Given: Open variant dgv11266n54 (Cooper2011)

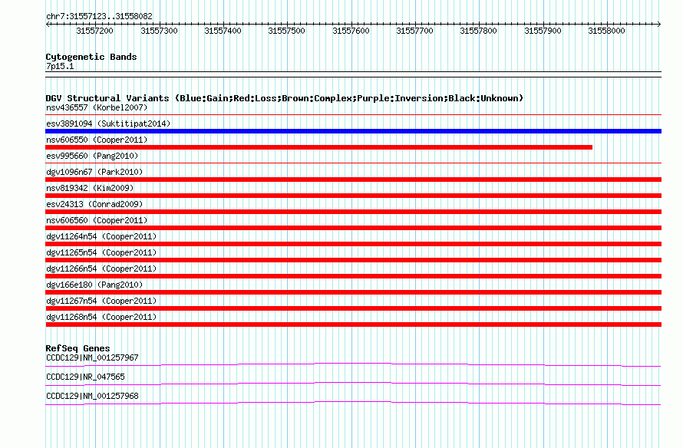Looking at the screenshot, I should (101, 268).
